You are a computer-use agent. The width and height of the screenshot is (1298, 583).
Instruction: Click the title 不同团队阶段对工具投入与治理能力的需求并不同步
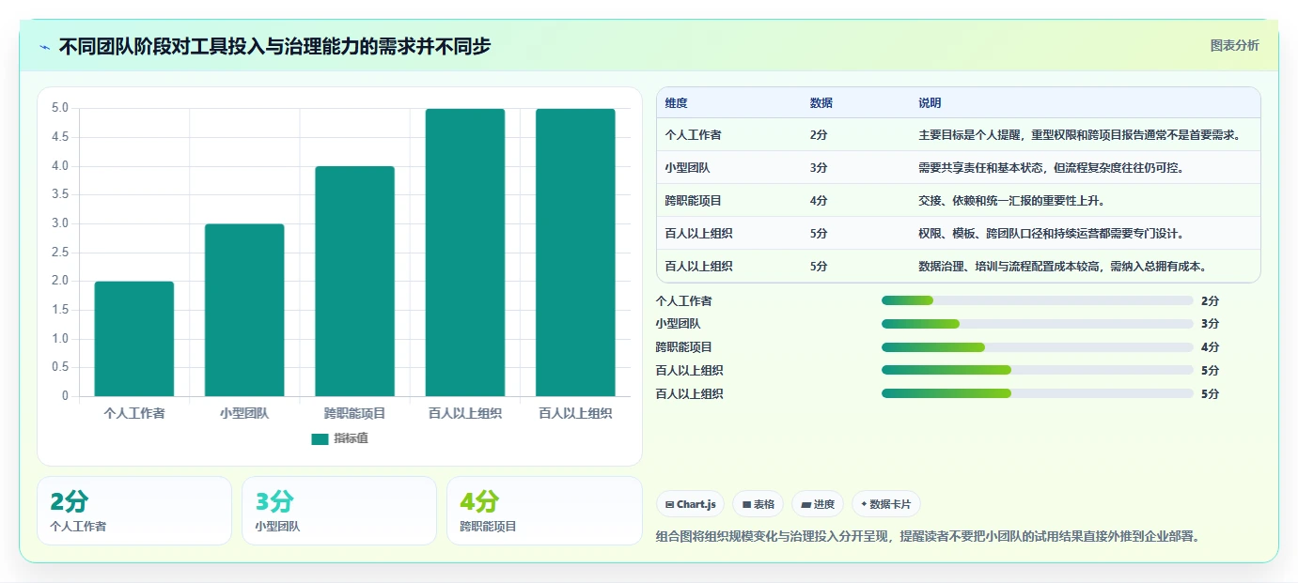click(274, 46)
